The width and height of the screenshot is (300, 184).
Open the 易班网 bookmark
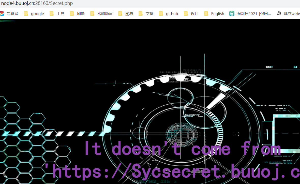9,14
